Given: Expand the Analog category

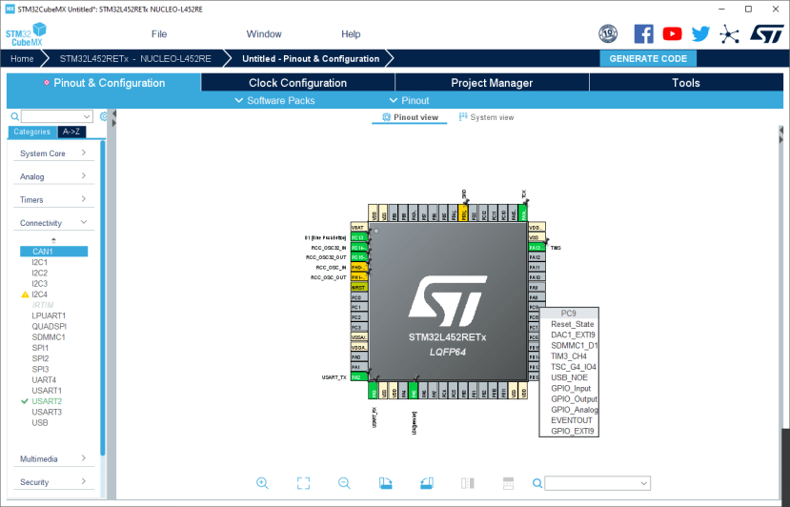Looking at the screenshot, I should (53, 176).
